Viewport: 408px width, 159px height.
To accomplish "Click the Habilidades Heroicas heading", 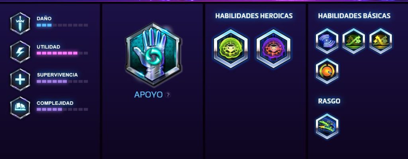I will click(254, 16).
